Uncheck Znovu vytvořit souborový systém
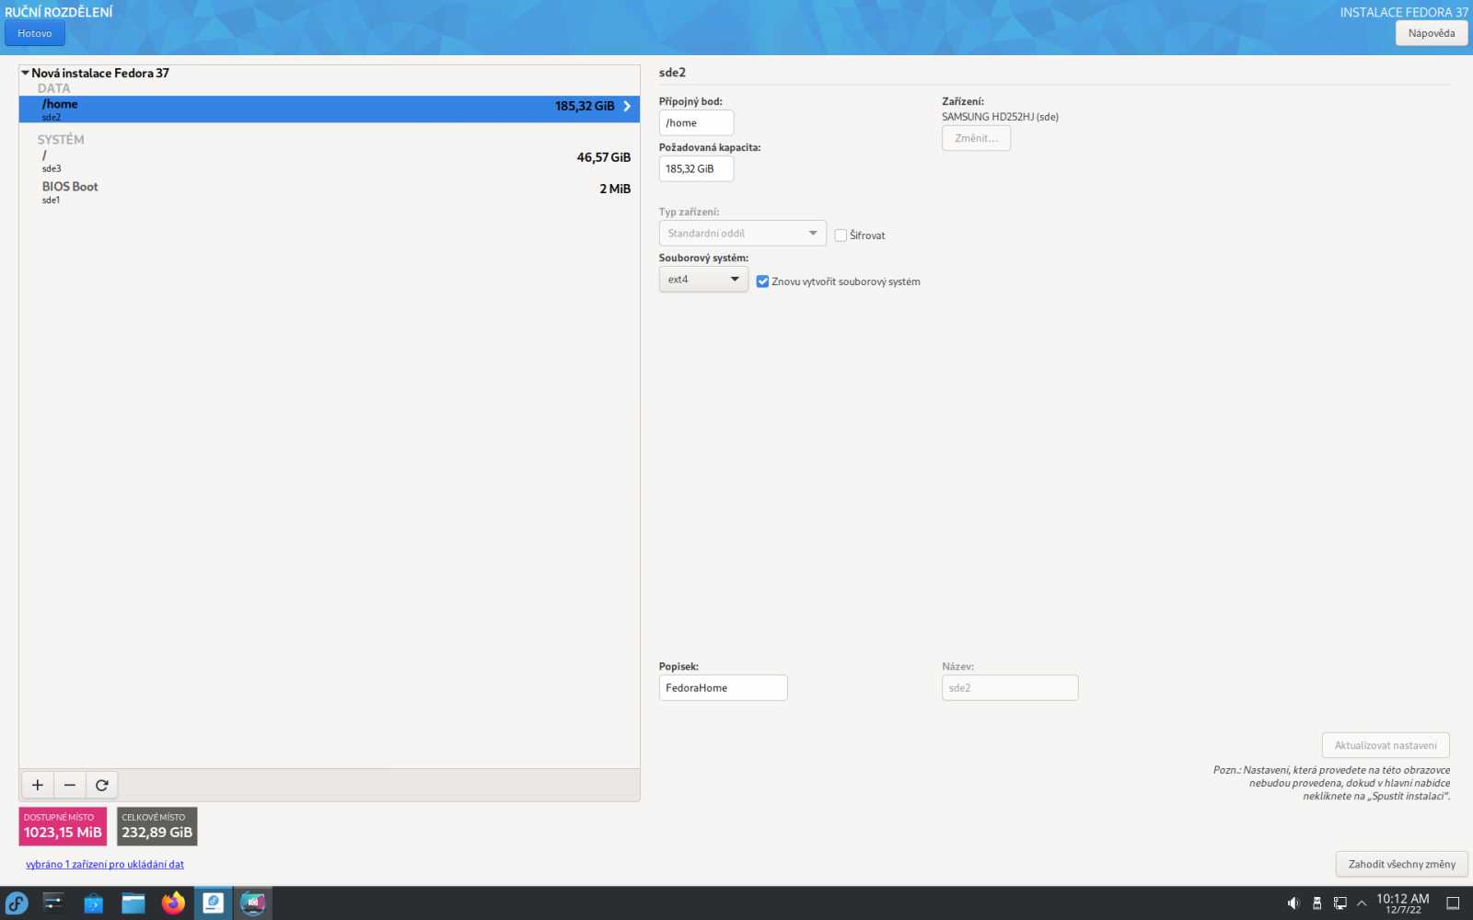The height and width of the screenshot is (920, 1473). tap(762, 282)
